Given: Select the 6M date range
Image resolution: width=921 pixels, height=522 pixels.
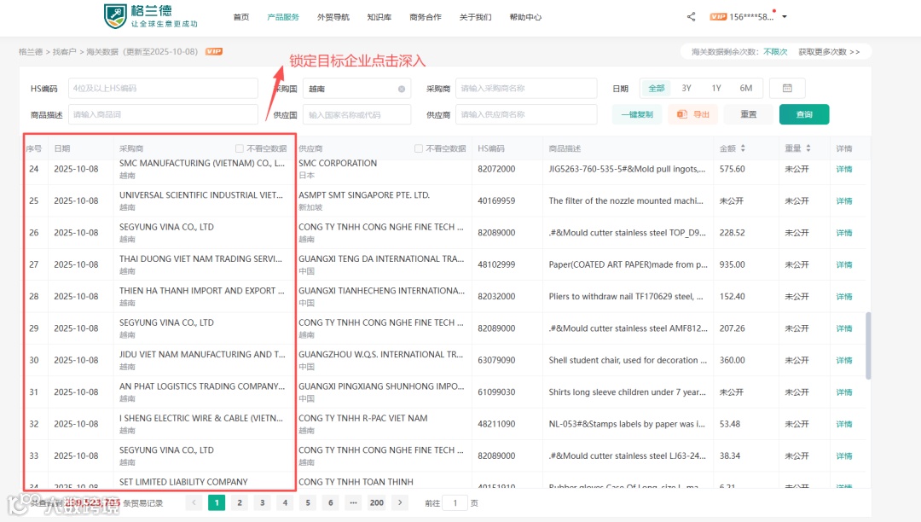Looking at the screenshot, I should pos(746,88).
